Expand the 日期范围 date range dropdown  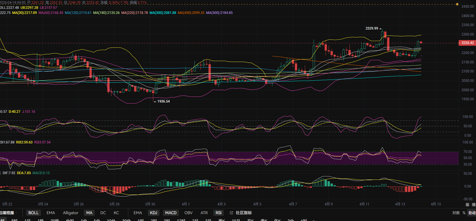click(8, 213)
